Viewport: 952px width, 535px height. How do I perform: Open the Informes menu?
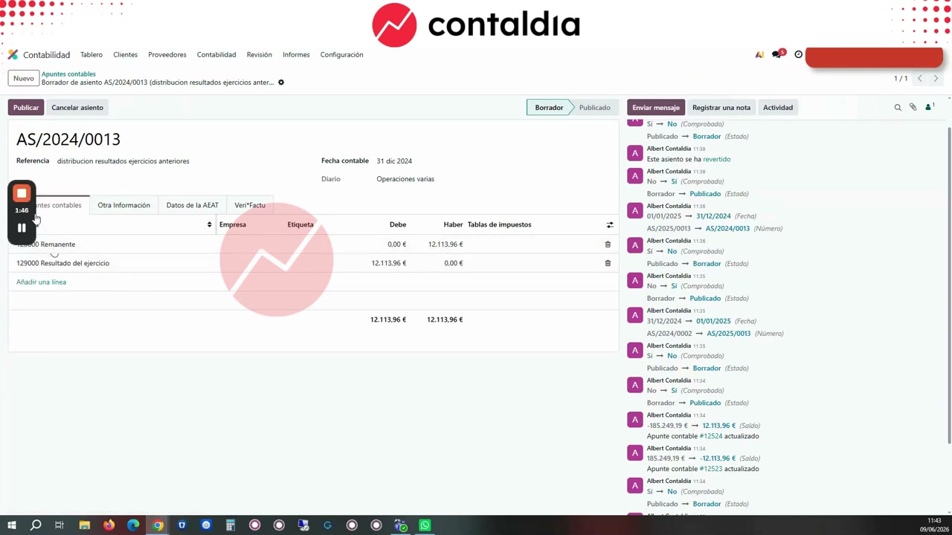click(x=296, y=55)
